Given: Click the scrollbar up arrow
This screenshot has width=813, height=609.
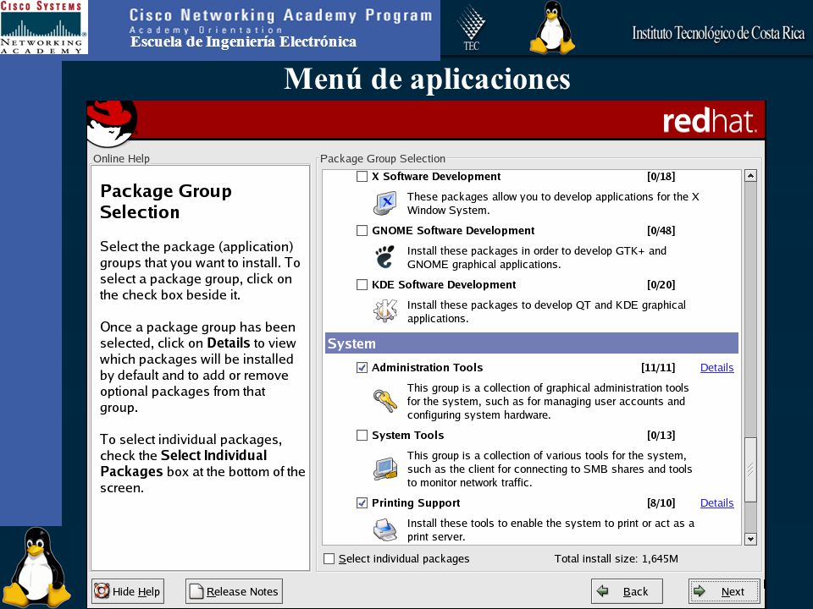Looking at the screenshot, I should (750, 176).
